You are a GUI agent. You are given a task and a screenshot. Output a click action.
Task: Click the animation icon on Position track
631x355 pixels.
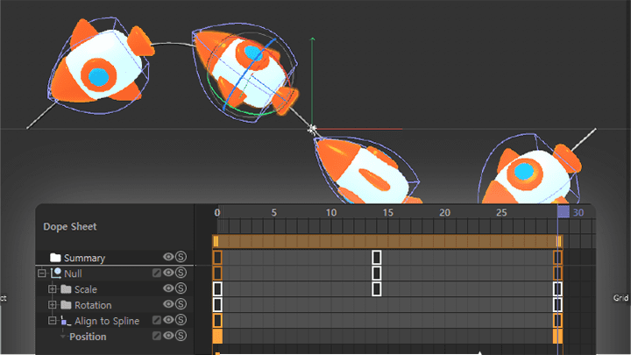point(157,336)
